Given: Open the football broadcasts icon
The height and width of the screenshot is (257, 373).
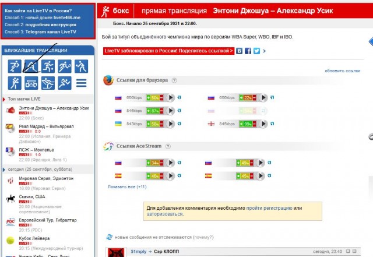Looking at the screenshot, I should coord(15,66).
